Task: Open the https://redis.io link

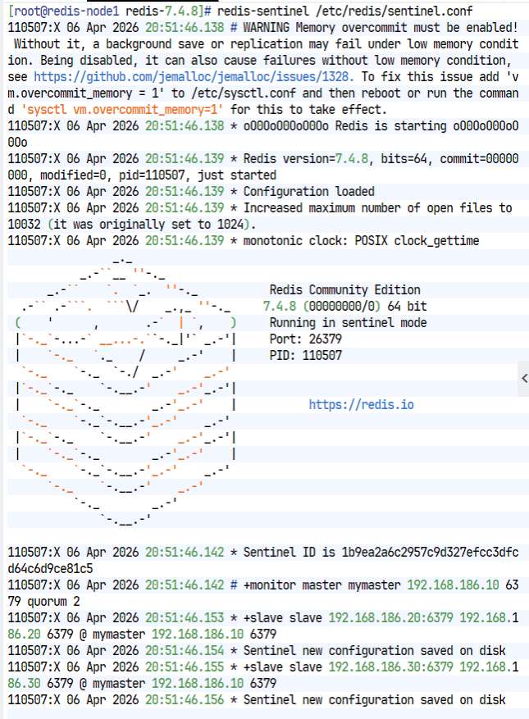Action: click(361, 404)
